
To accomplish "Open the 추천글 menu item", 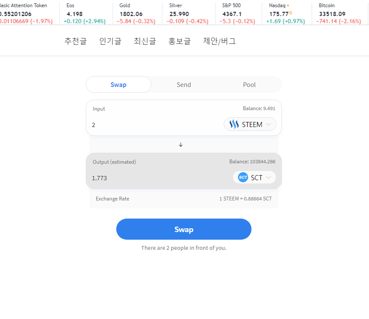I will (76, 41).
